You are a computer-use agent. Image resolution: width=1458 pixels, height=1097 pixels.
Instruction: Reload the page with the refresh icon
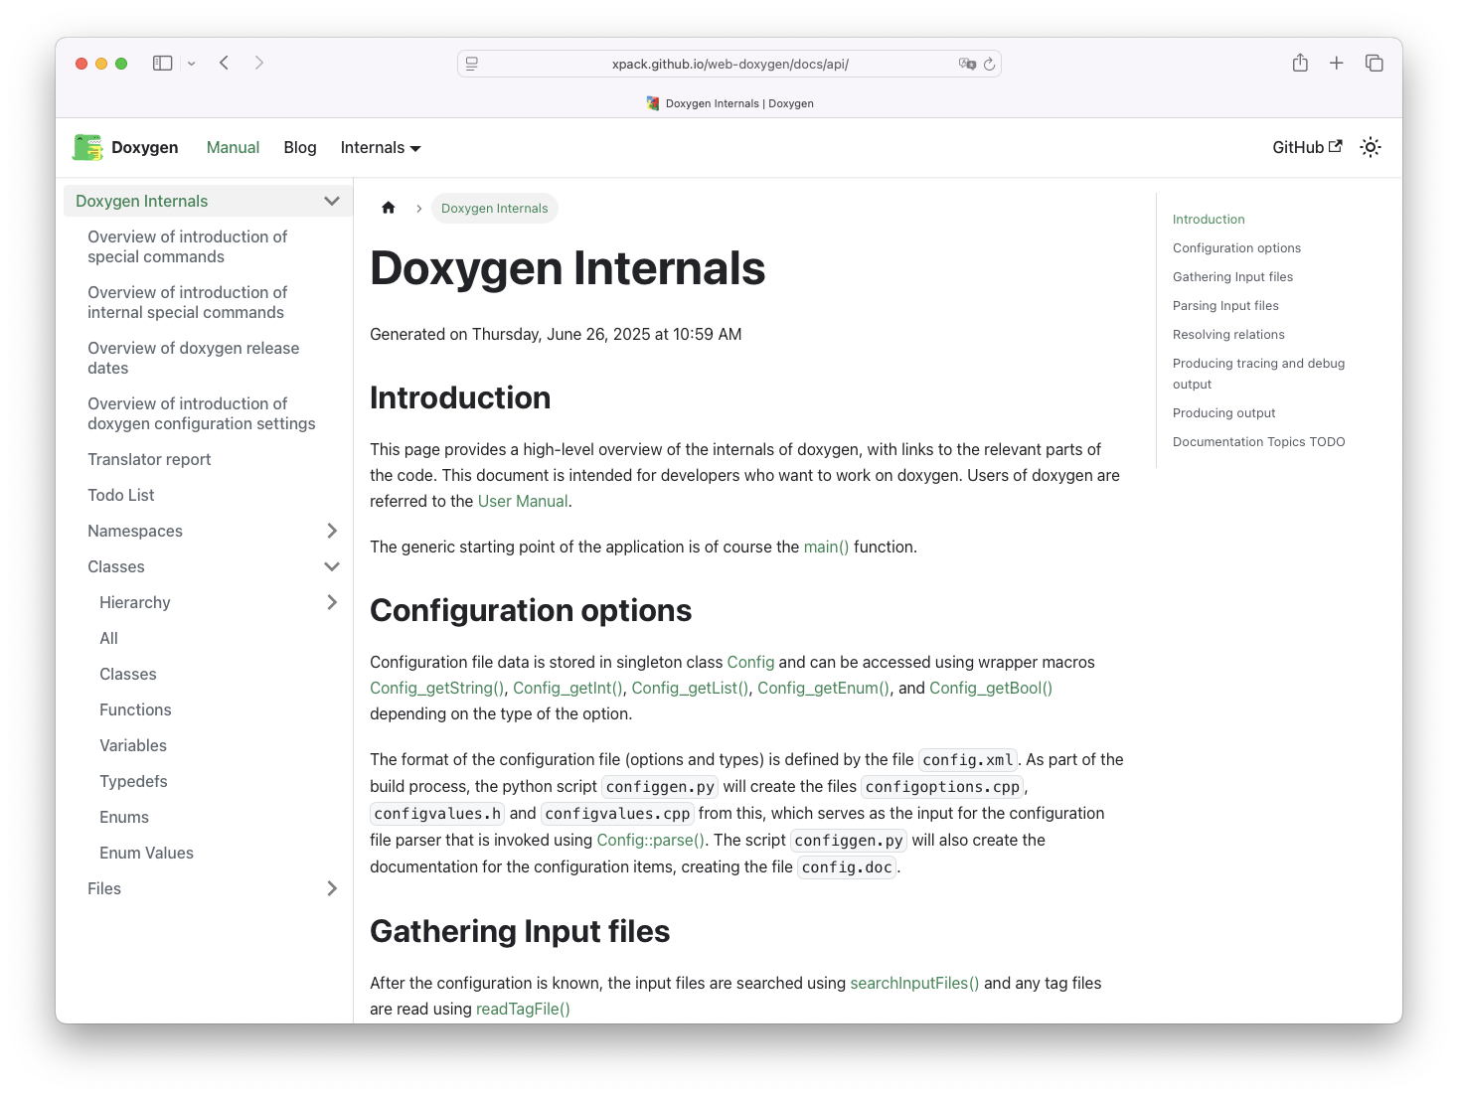pos(989,64)
